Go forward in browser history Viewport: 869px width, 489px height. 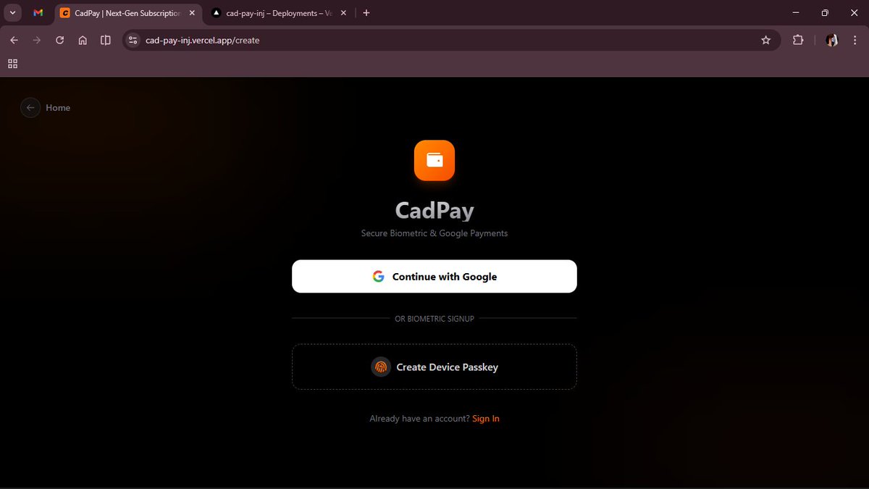[x=37, y=41]
